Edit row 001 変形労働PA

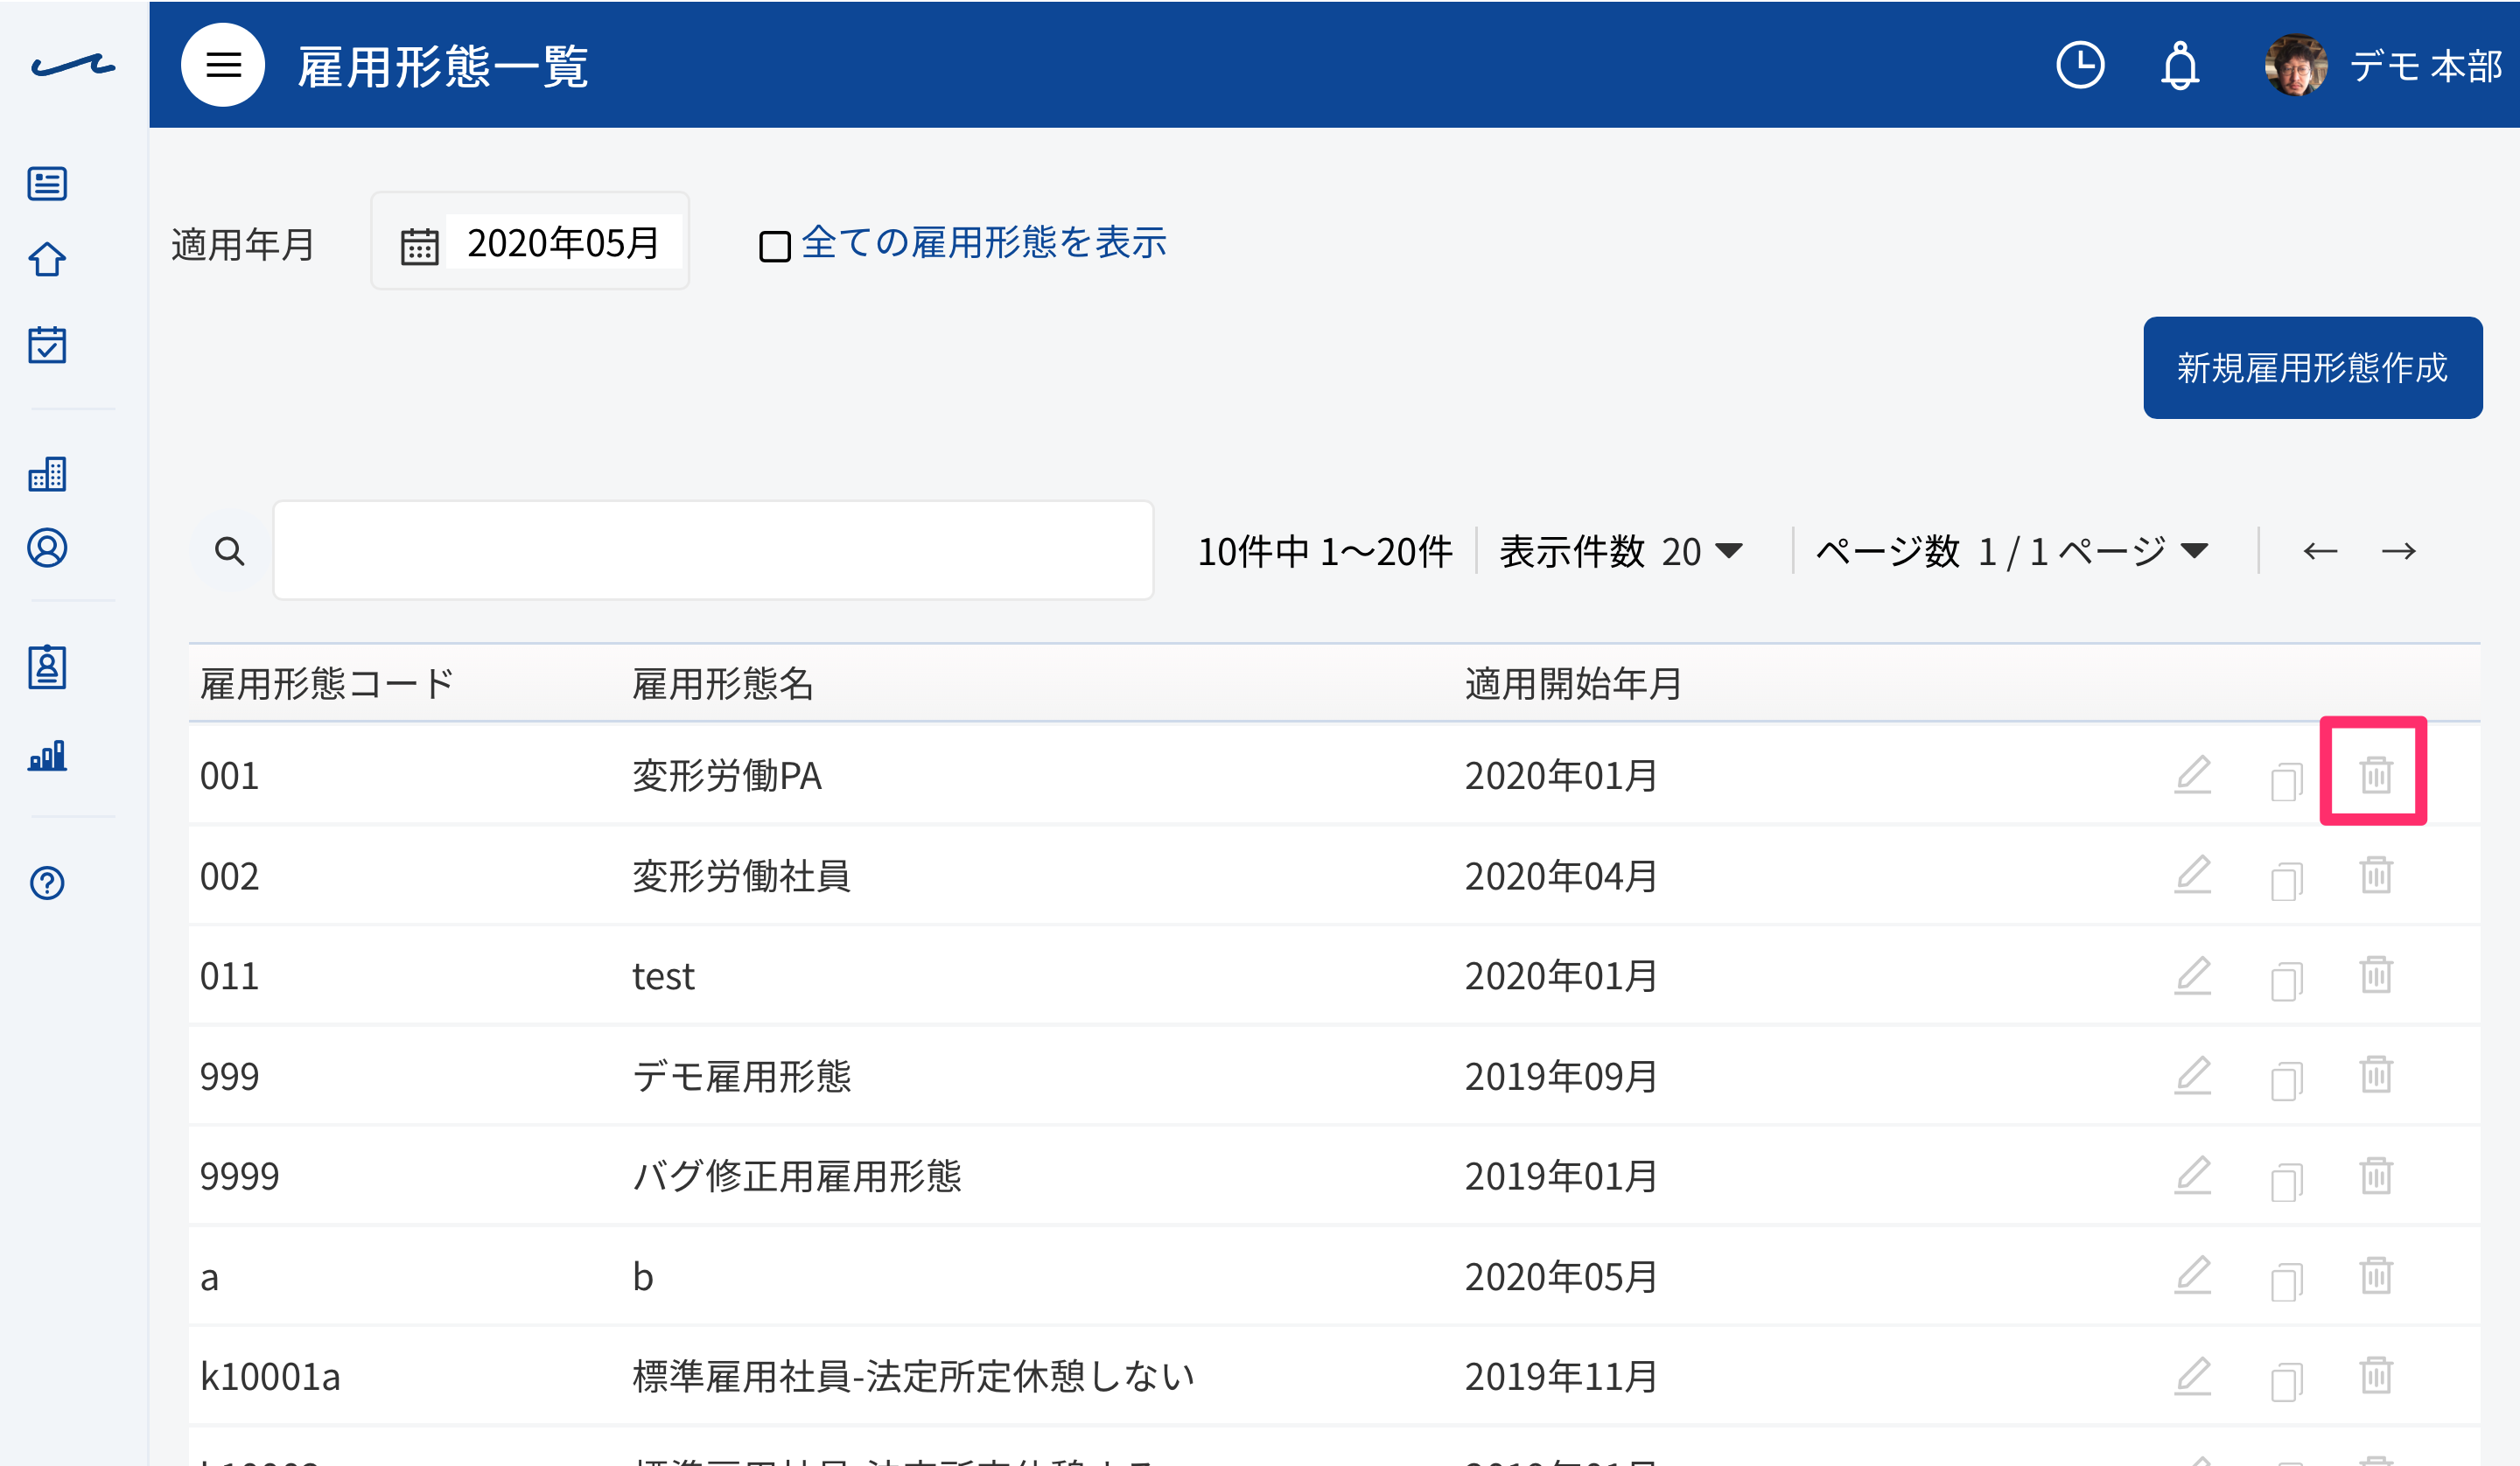[2192, 775]
